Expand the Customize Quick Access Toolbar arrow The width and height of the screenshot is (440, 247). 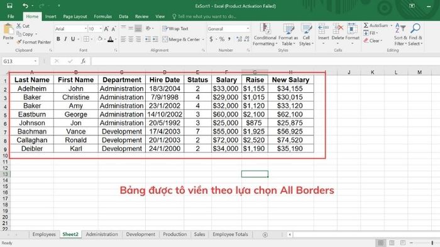59,6
